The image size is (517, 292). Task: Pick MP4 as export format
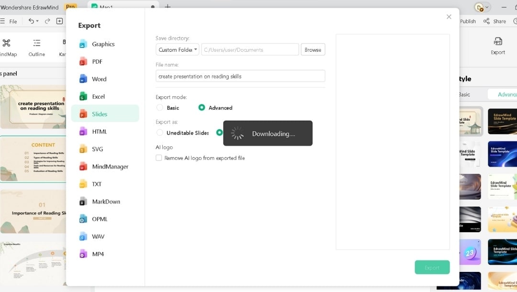coord(99,254)
